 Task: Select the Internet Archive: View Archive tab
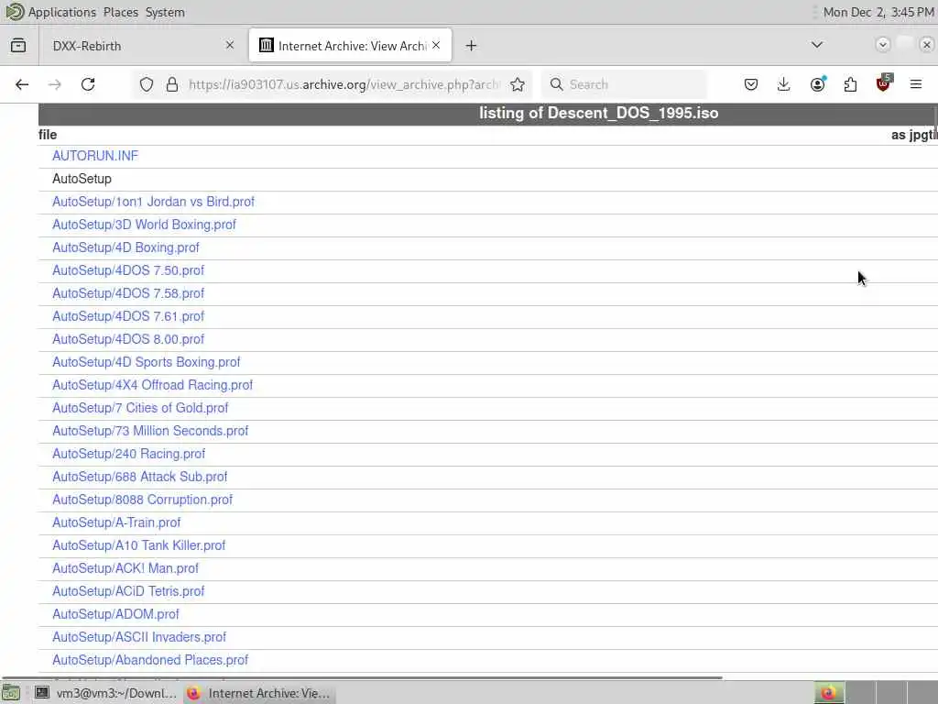(351, 46)
